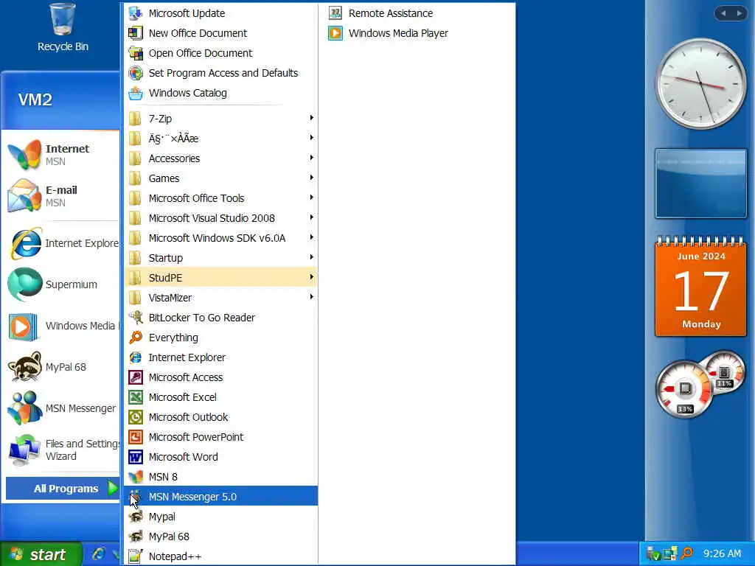Open MSN 8 from the programs list
The width and height of the screenshot is (755, 566).
click(x=221, y=477)
